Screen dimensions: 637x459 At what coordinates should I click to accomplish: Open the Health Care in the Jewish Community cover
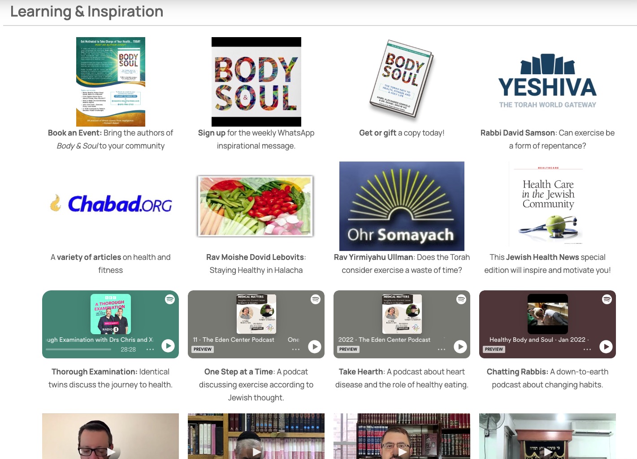coord(548,204)
